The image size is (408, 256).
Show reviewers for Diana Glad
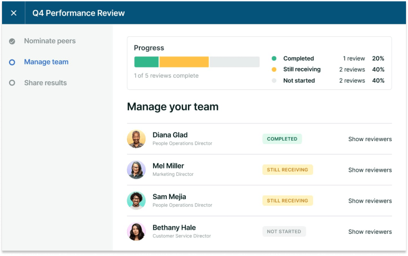[x=370, y=139]
